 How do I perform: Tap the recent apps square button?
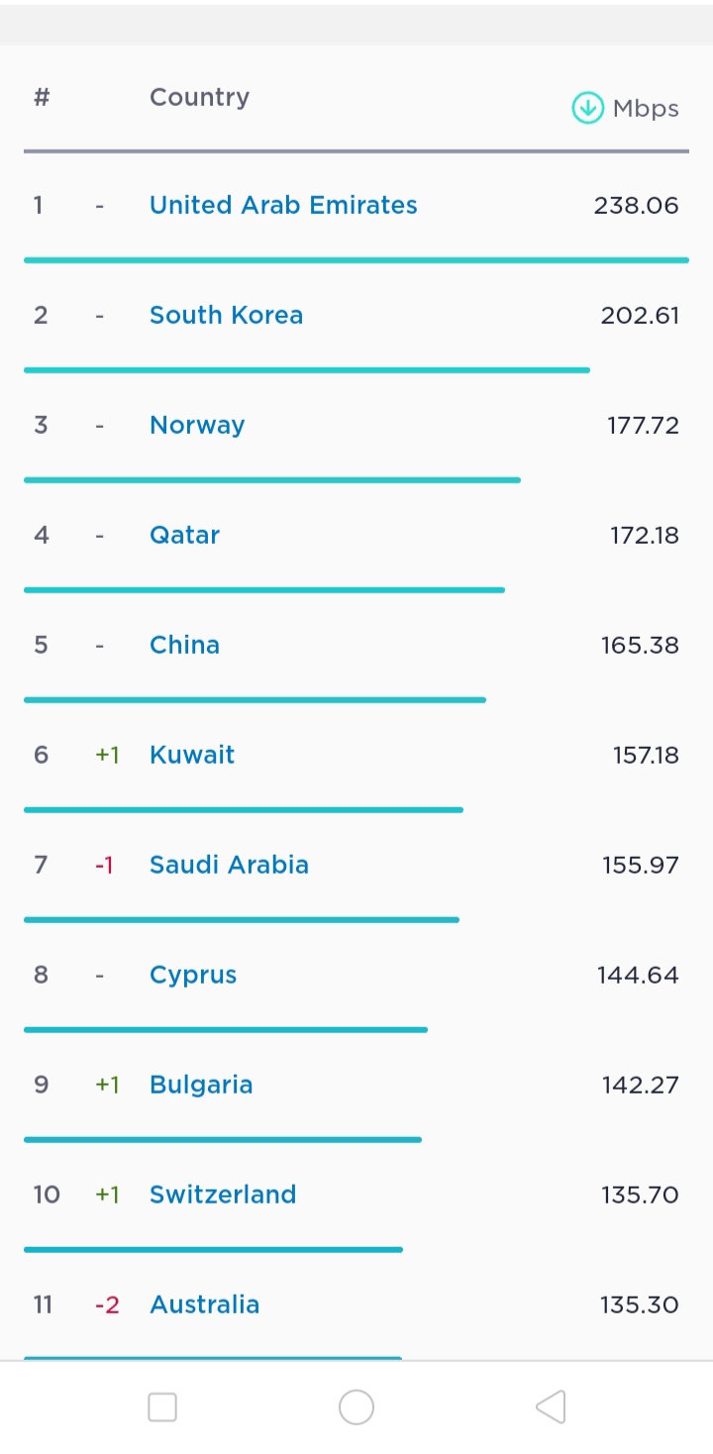(162, 1406)
